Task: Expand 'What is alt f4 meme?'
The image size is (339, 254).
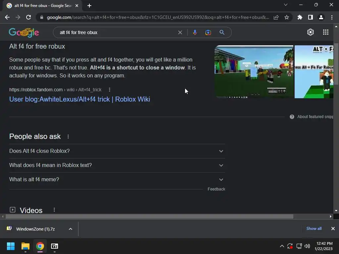Action: 117,180
